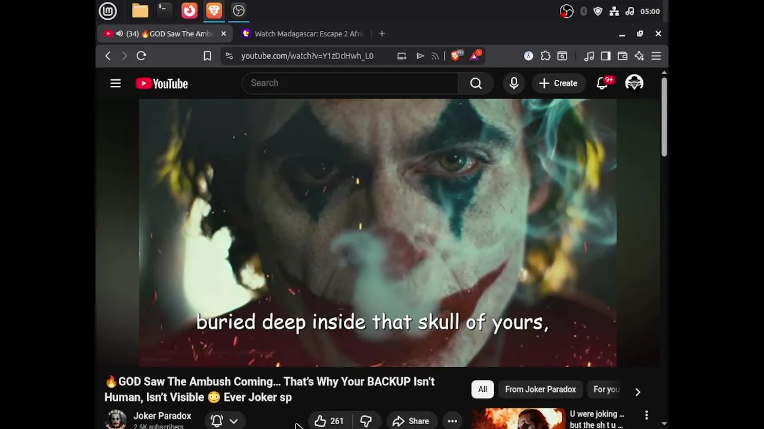The height and width of the screenshot is (429, 764).
Task: Open the Files folder in taskbar
Action: click(x=140, y=11)
